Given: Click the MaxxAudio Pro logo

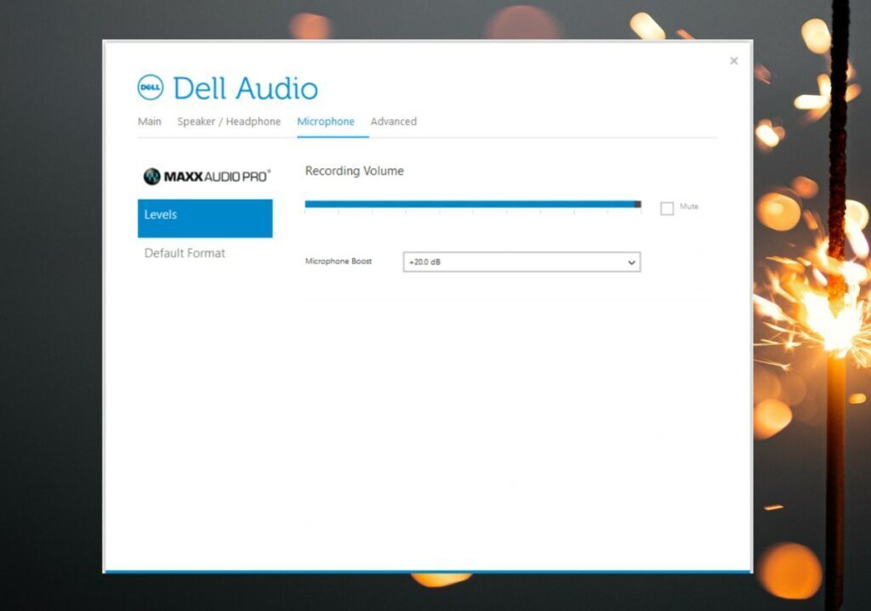Looking at the screenshot, I should coord(205,176).
